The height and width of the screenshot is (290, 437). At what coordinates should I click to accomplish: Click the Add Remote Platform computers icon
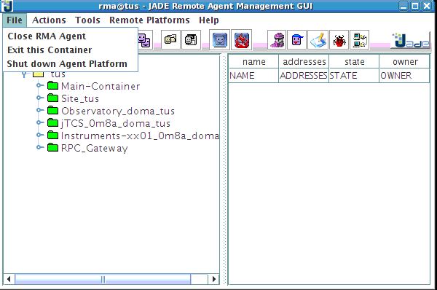point(360,40)
